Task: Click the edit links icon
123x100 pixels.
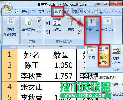Action: coord(39,32)
